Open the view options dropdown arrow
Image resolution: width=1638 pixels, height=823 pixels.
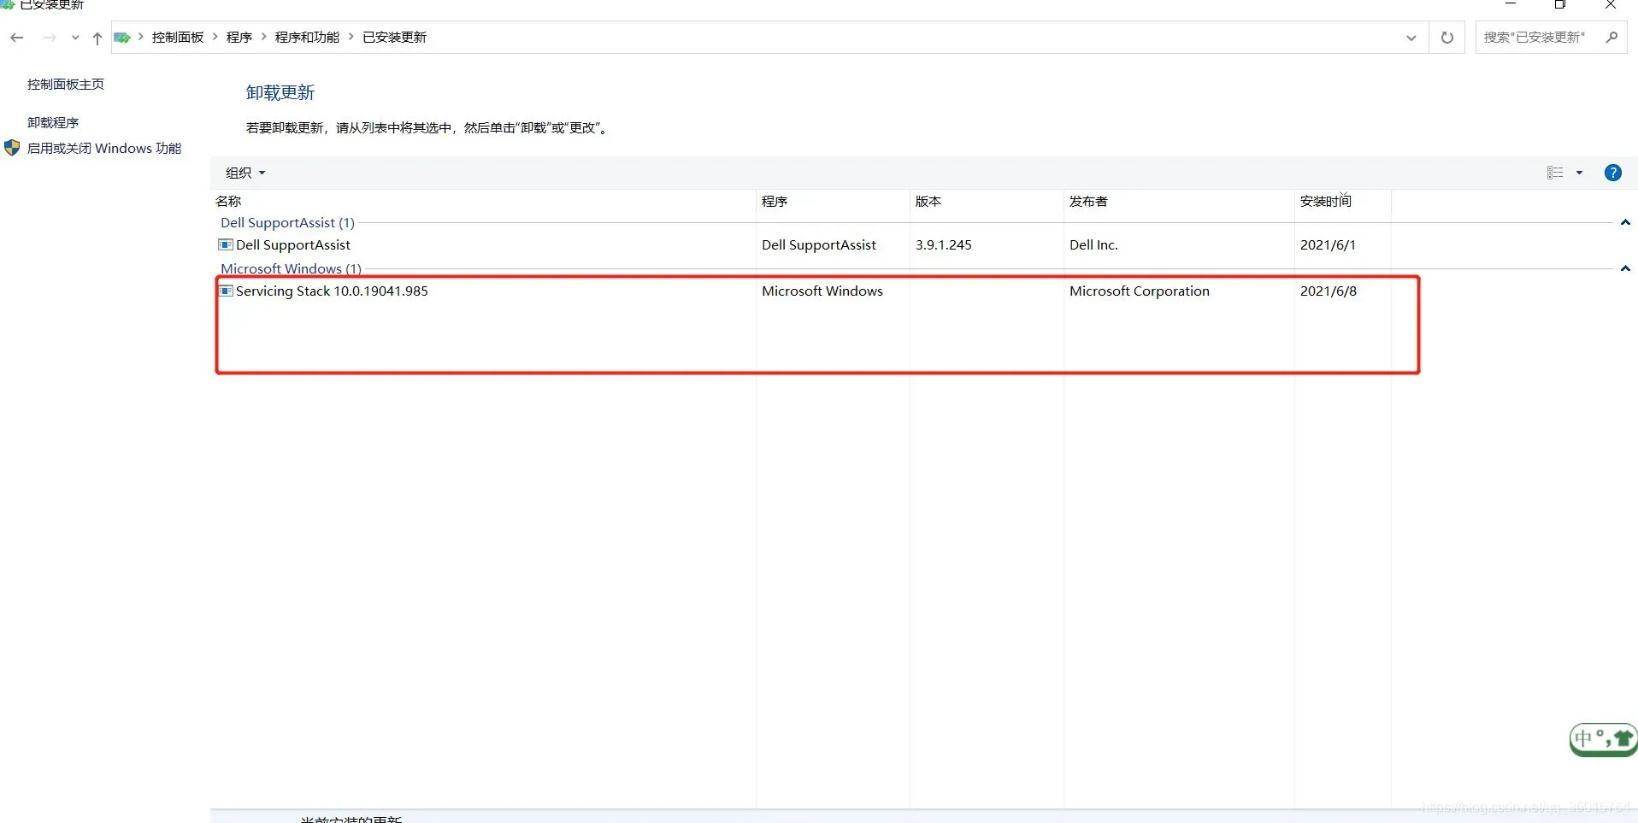(x=1579, y=173)
